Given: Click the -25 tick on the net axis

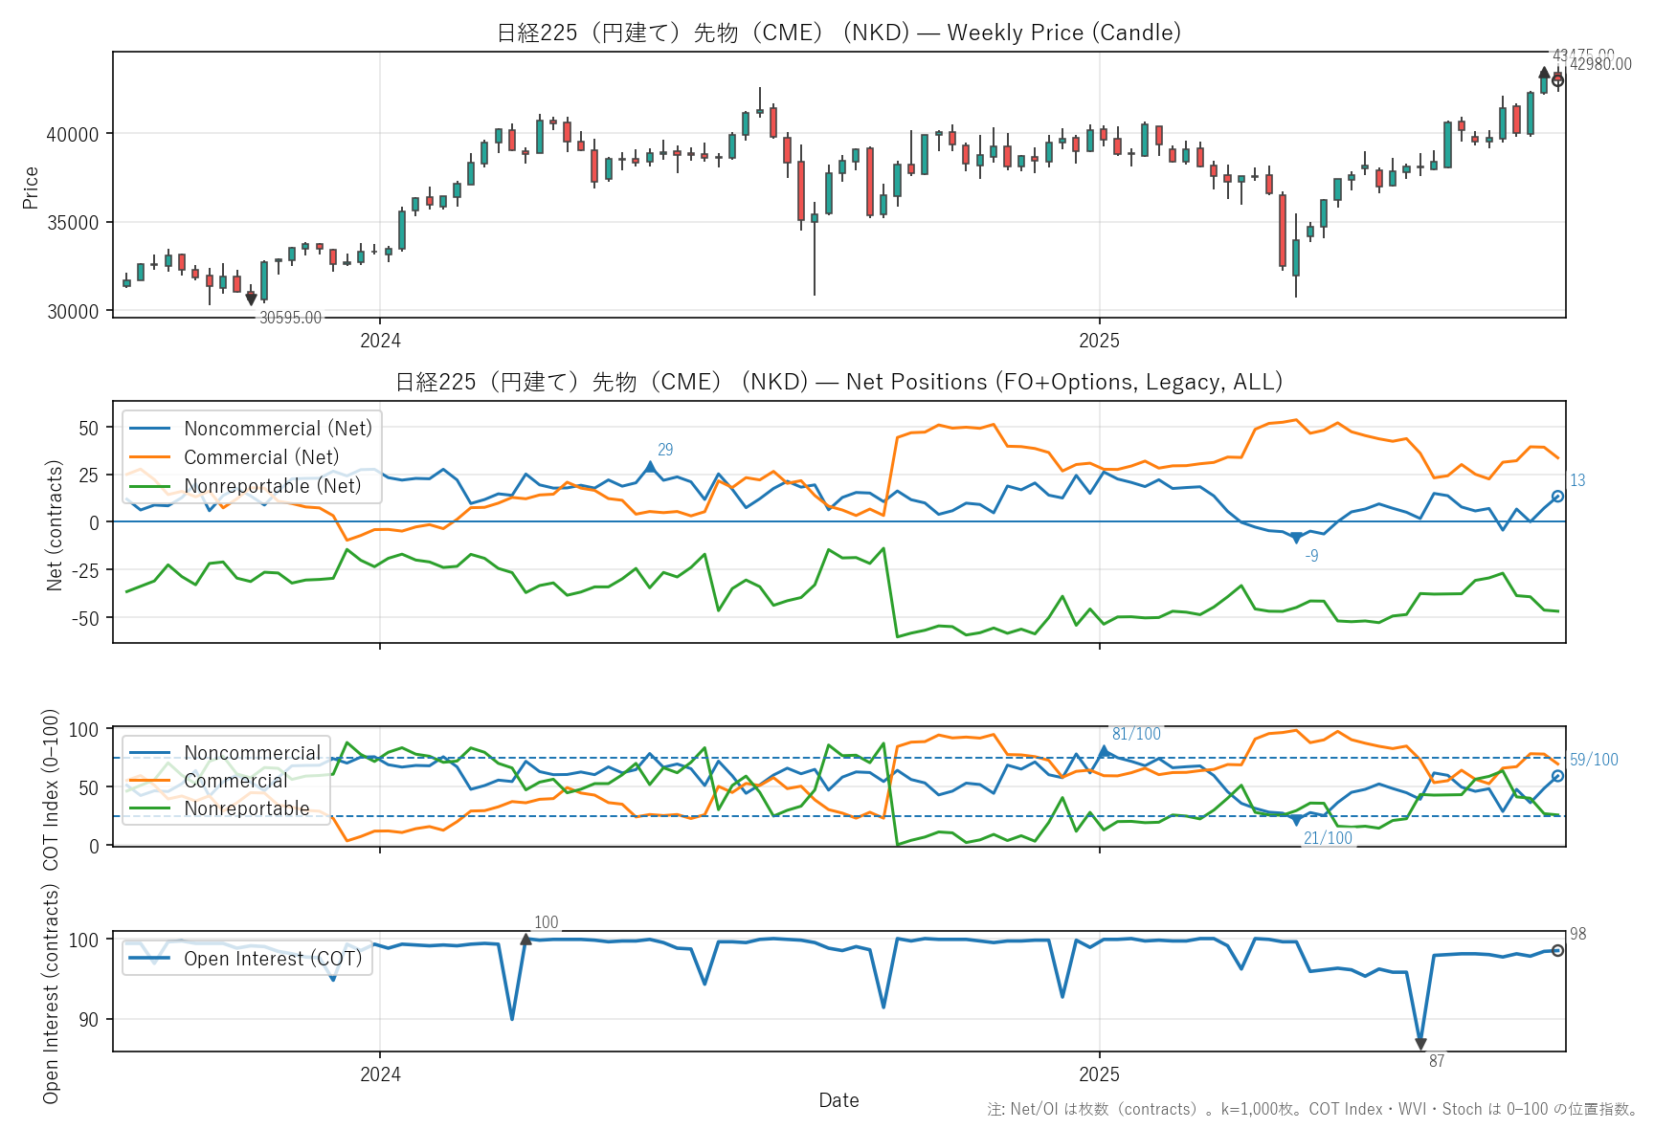Looking at the screenshot, I should pyautogui.click(x=84, y=571).
